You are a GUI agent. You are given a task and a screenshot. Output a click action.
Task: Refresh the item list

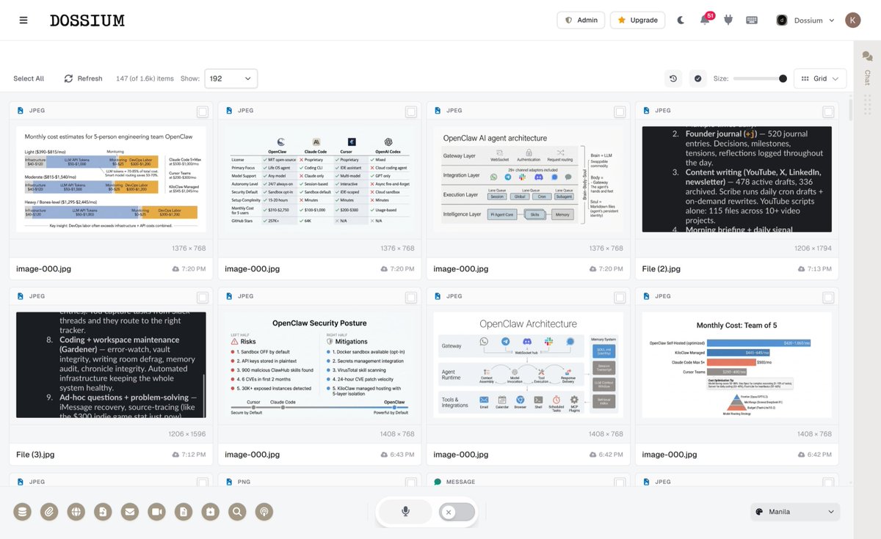(83, 78)
